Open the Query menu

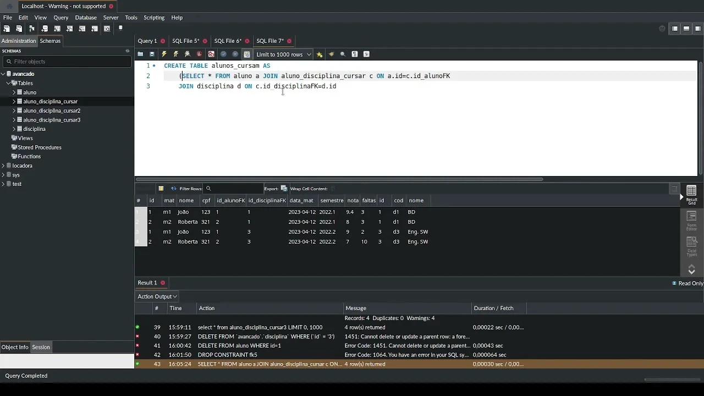click(x=61, y=18)
